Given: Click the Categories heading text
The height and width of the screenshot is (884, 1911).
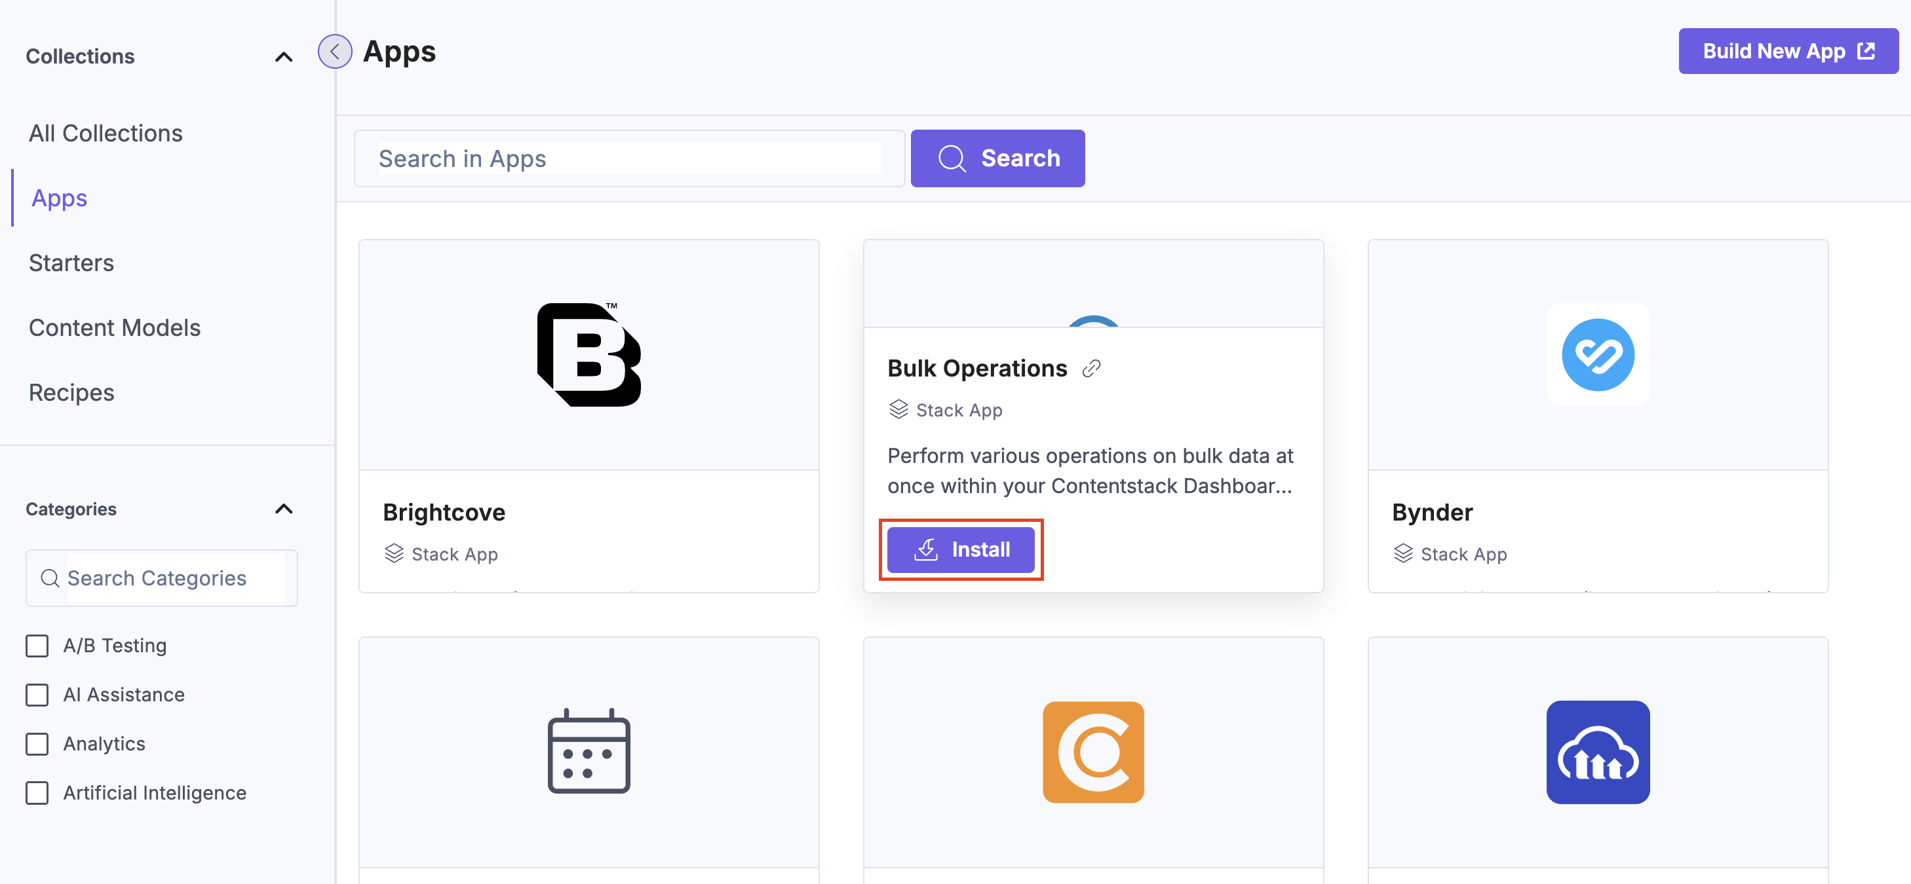Looking at the screenshot, I should (71, 509).
